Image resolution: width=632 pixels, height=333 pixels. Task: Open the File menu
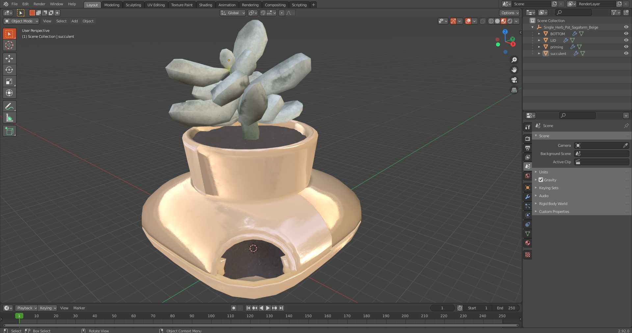(x=14, y=4)
